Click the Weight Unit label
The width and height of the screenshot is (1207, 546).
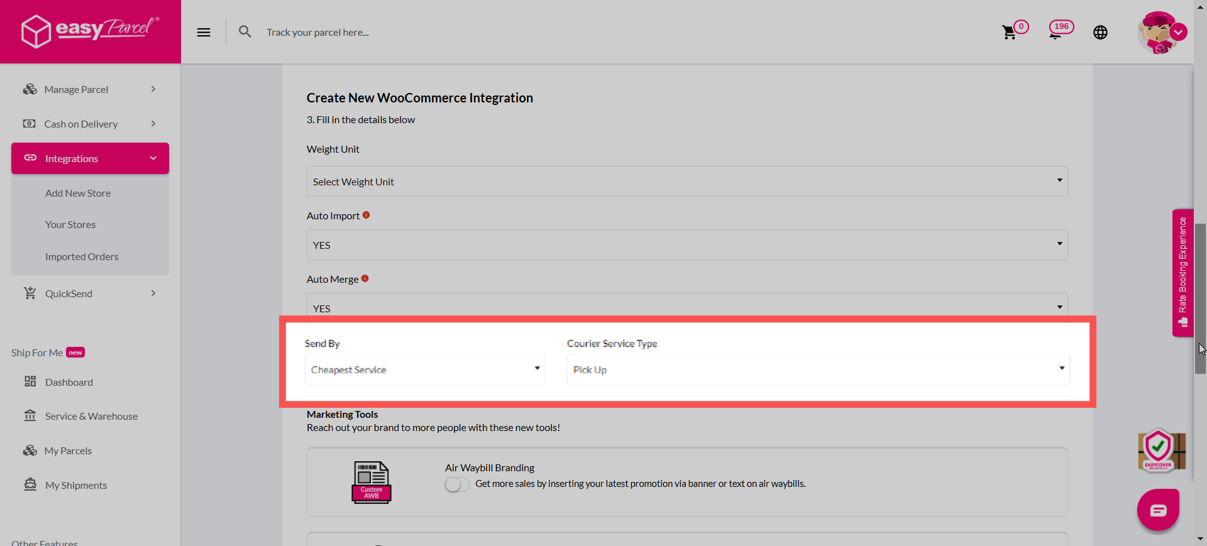click(x=333, y=149)
